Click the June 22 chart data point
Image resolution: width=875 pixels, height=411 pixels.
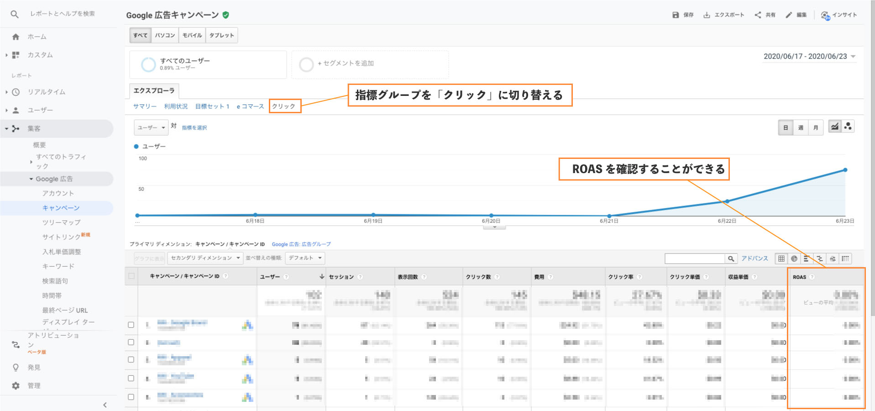(727, 201)
